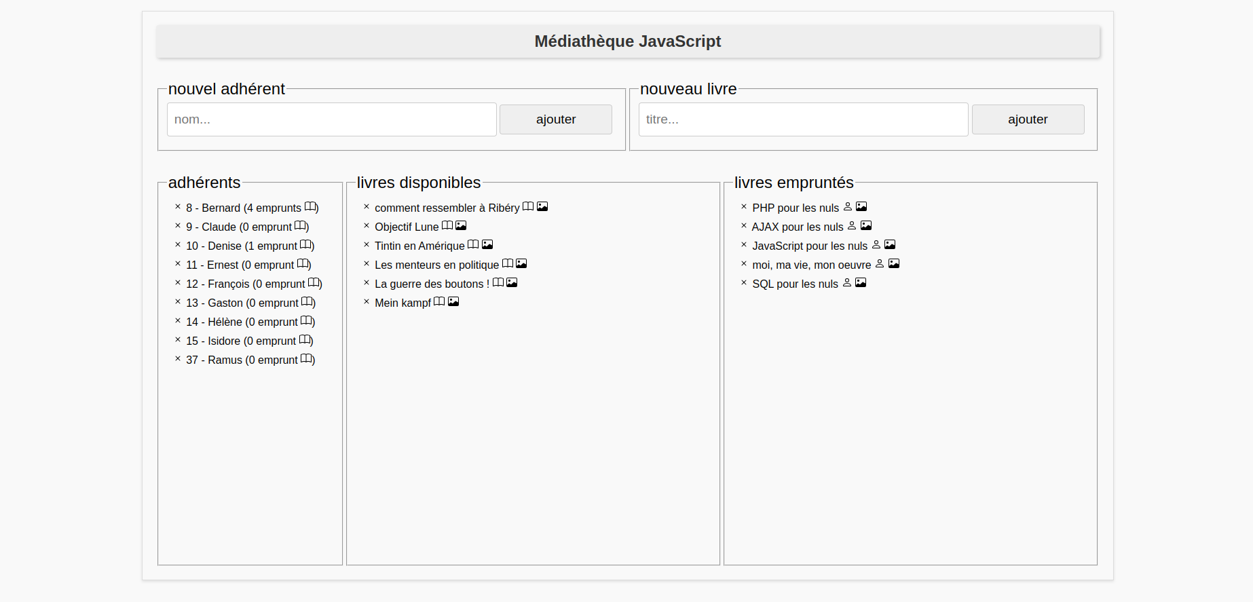Image resolution: width=1253 pixels, height=602 pixels.
Task: Click the book icon for Les menteurs en politique
Action: coord(508,263)
